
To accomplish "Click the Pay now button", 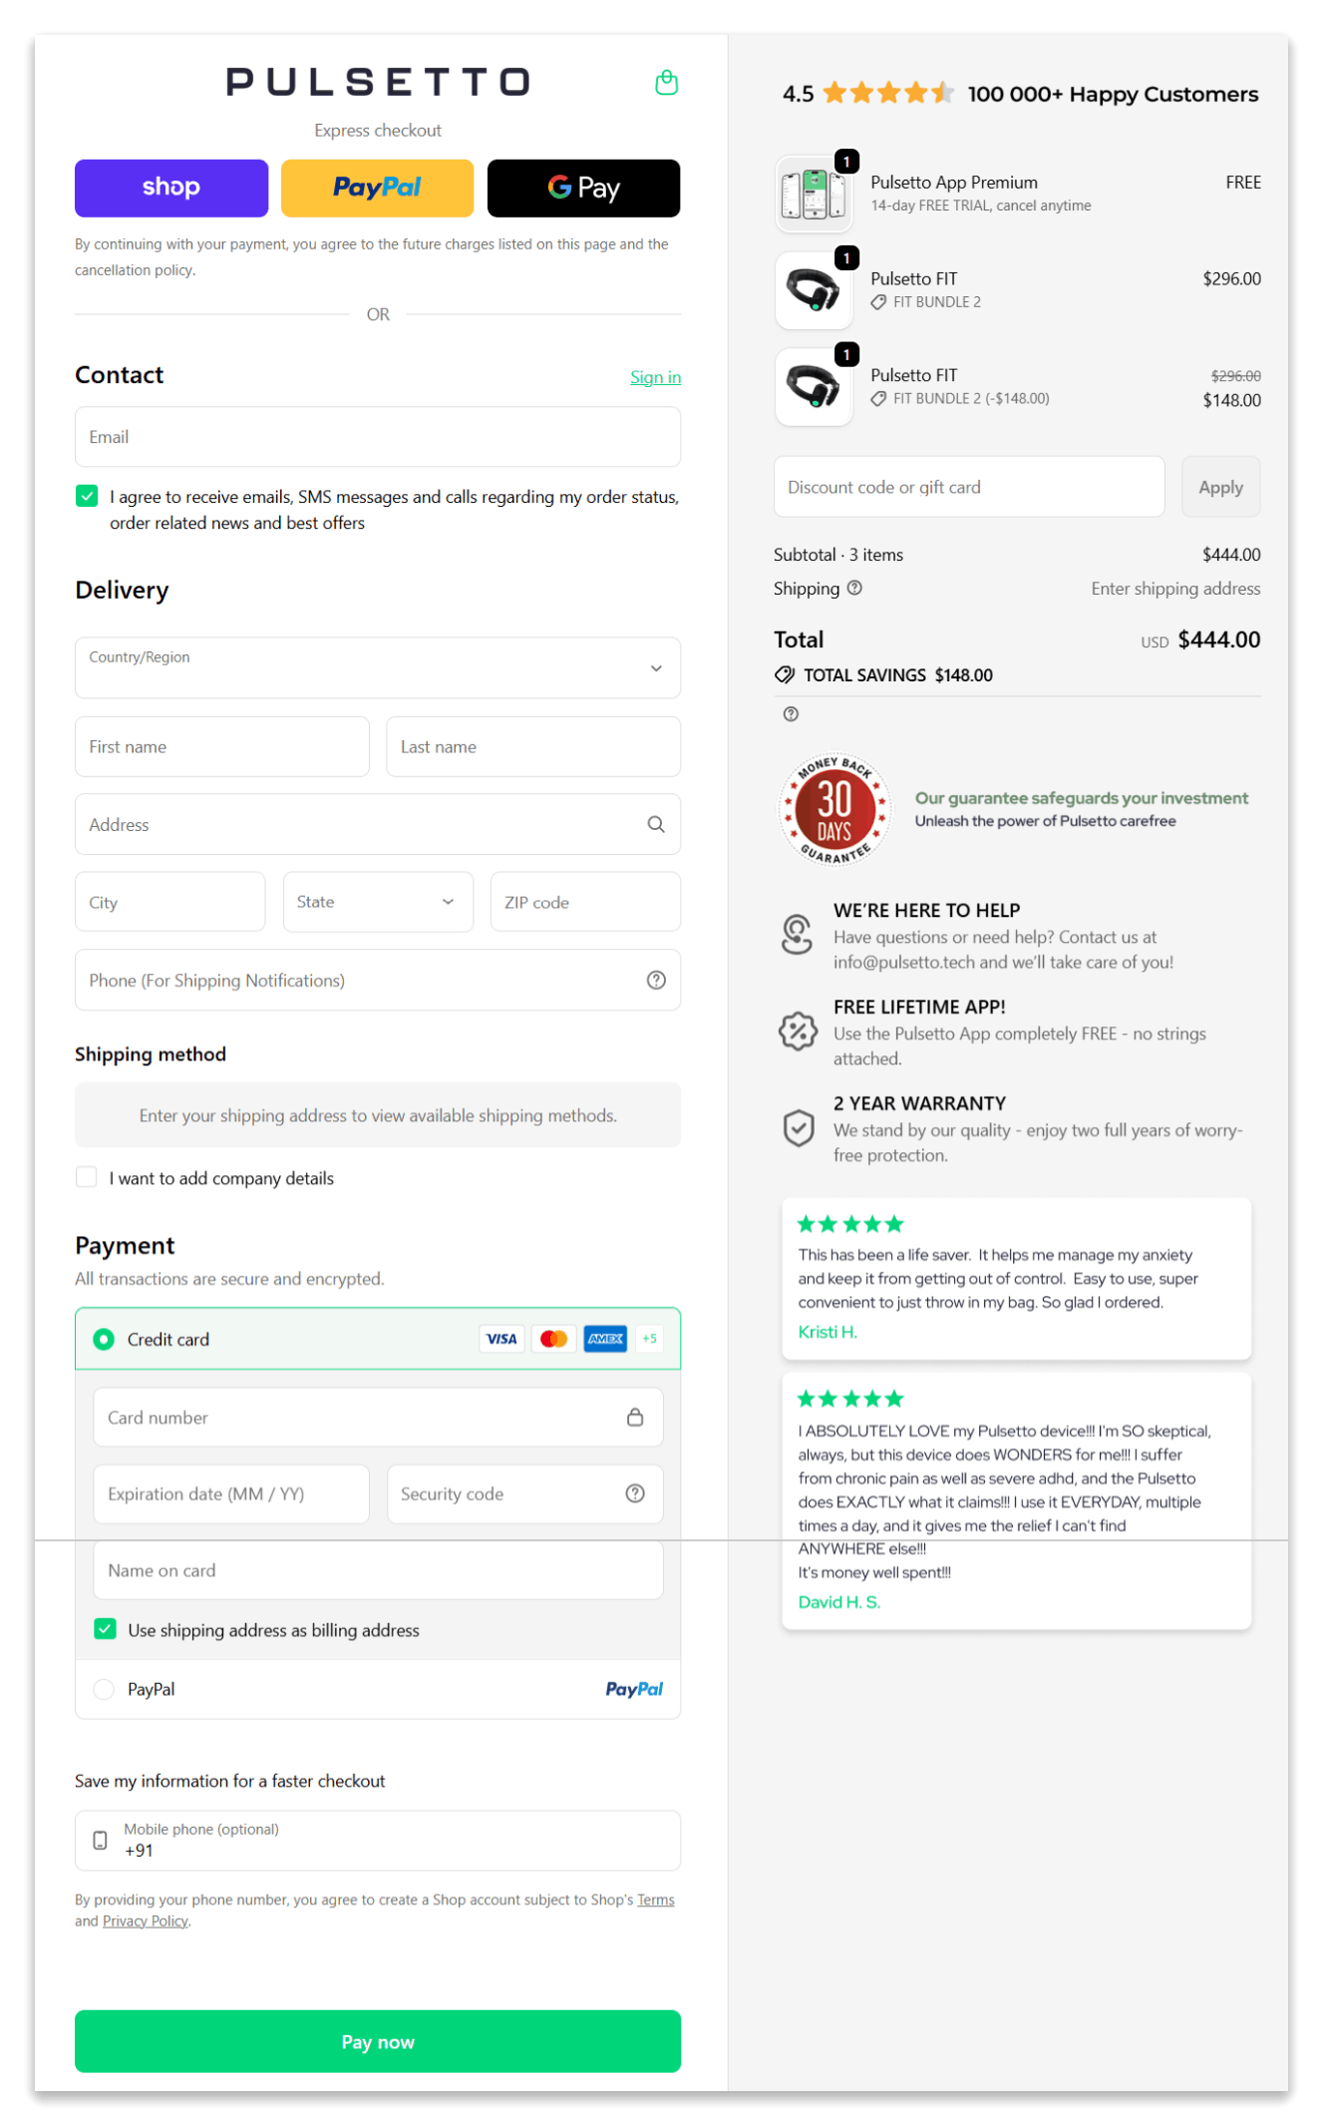I will pyautogui.click(x=378, y=2041).
